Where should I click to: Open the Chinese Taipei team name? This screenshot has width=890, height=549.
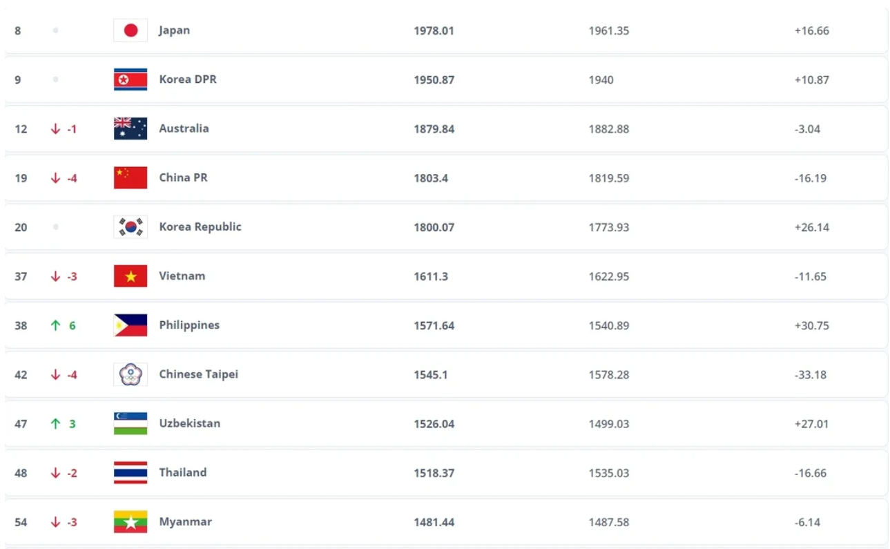point(199,374)
